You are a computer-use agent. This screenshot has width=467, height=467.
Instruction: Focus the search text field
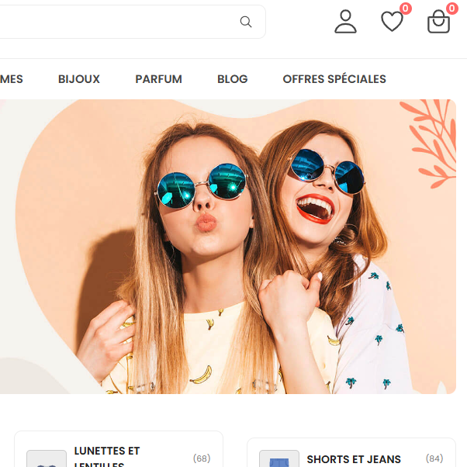click(116, 22)
